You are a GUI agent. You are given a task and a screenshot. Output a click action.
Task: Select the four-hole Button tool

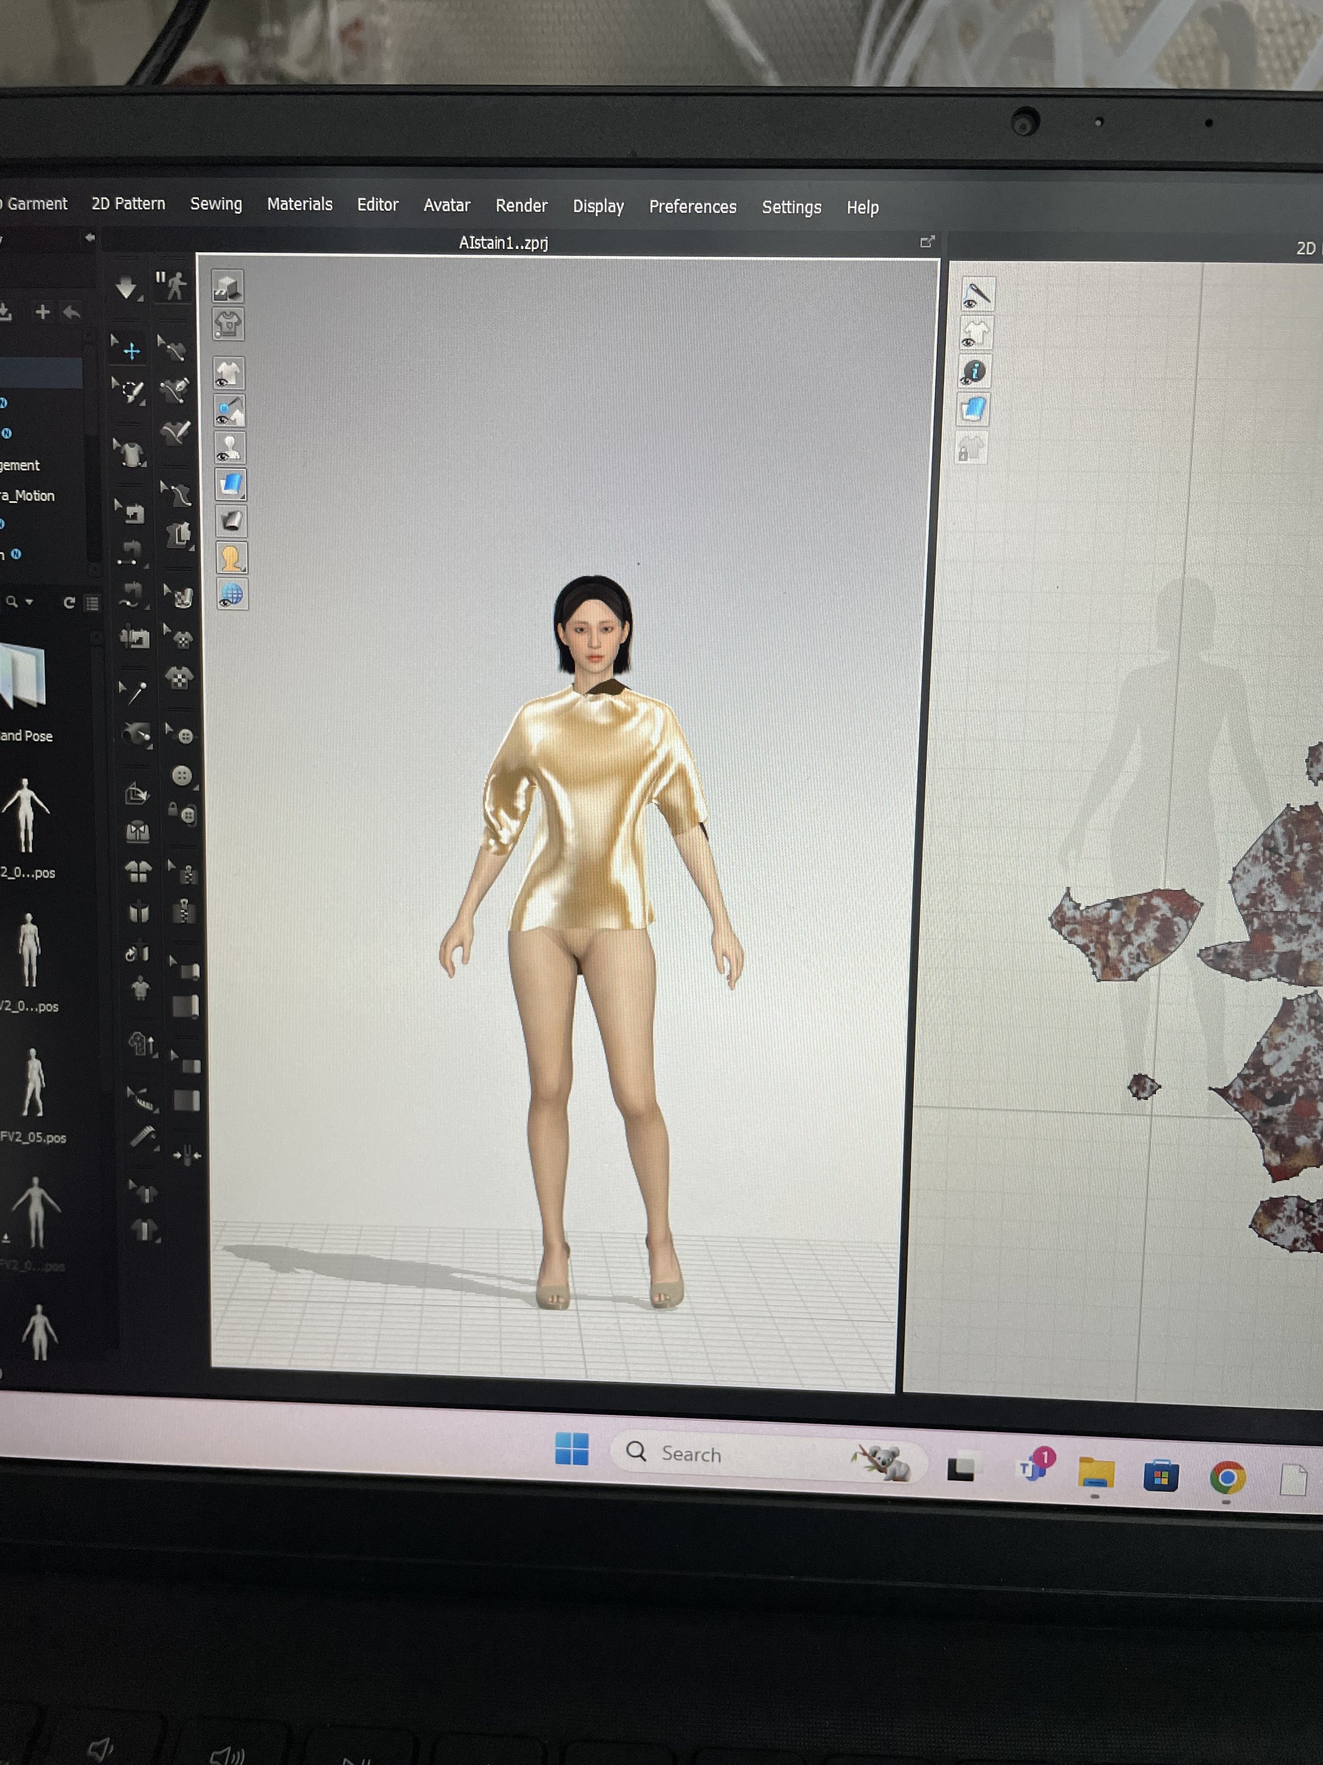182,775
